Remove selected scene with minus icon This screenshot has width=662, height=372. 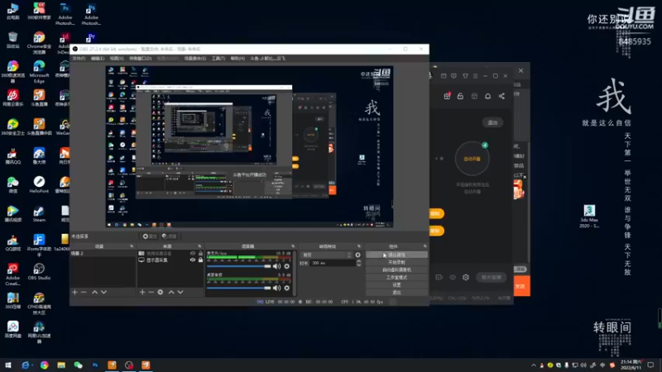84,292
